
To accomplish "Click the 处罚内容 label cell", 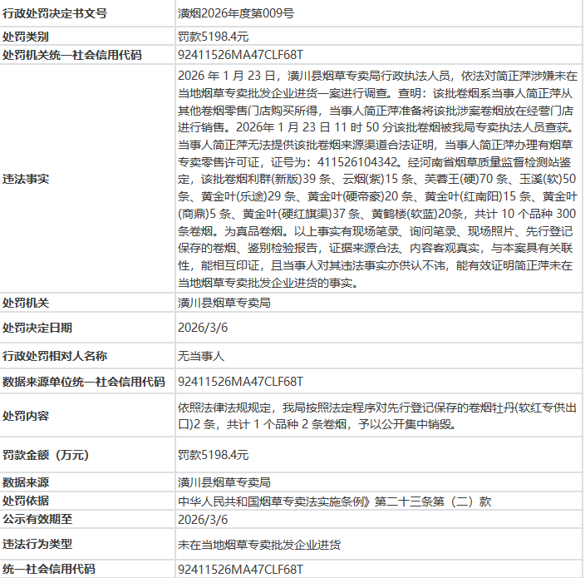I will click(26, 416).
